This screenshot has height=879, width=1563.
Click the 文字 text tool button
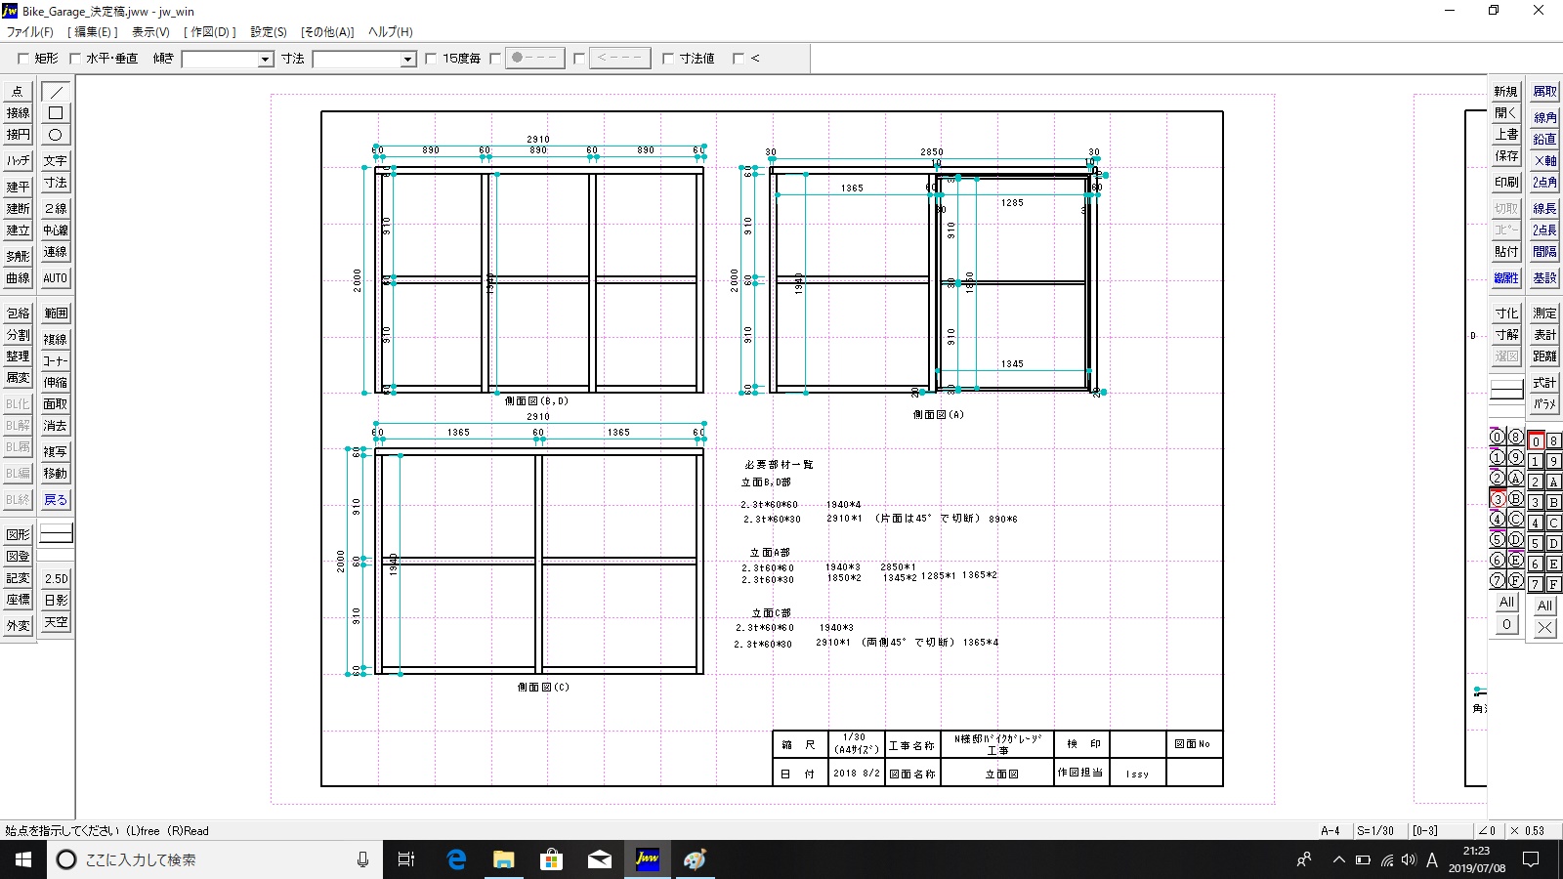tap(56, 160)
